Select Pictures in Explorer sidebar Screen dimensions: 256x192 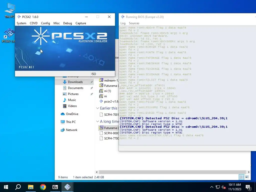pos(73,94)
